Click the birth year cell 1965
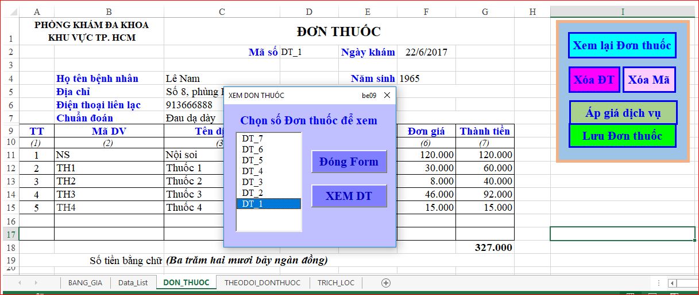699x295 pixels. click(426, 78)
